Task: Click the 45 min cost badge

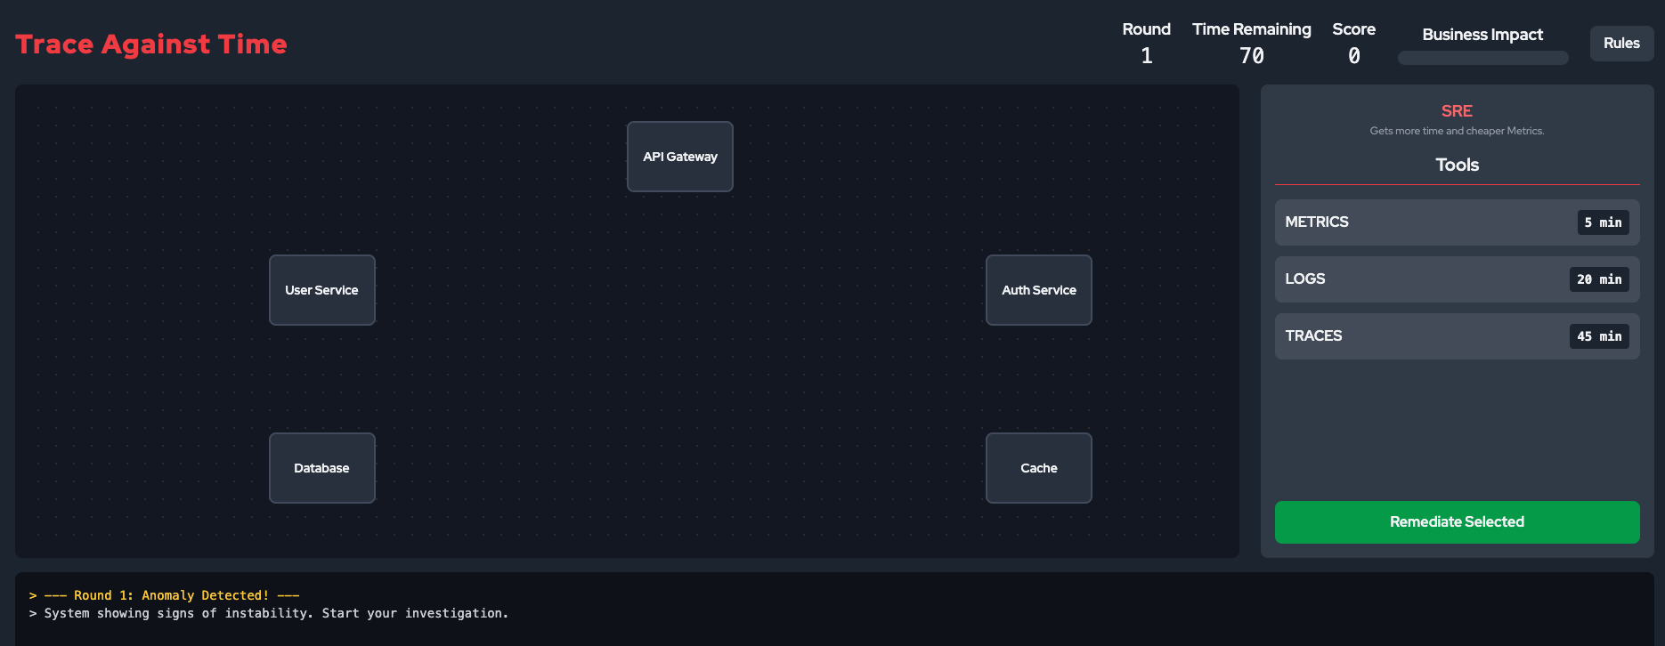Action: [x=1599, y=336]
